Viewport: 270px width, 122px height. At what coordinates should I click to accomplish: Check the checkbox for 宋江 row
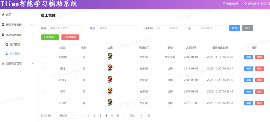[x=45, y=68]
